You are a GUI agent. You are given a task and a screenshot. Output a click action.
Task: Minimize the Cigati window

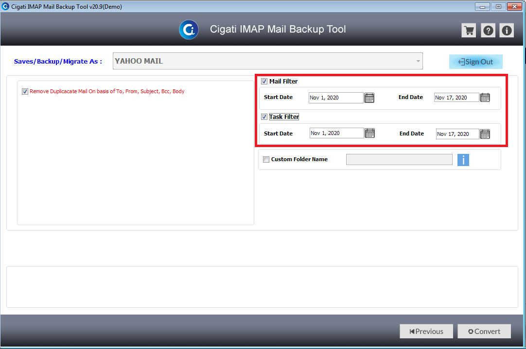(482, 7)
